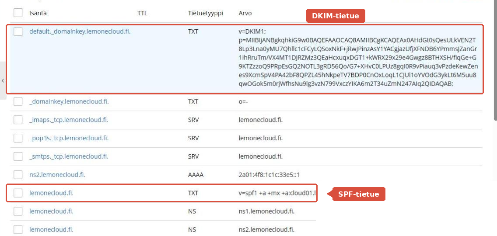Select the _domainkey.lemonecloud.fi. row checkbox
The image size is (497, 236).
tap(18, 102)
